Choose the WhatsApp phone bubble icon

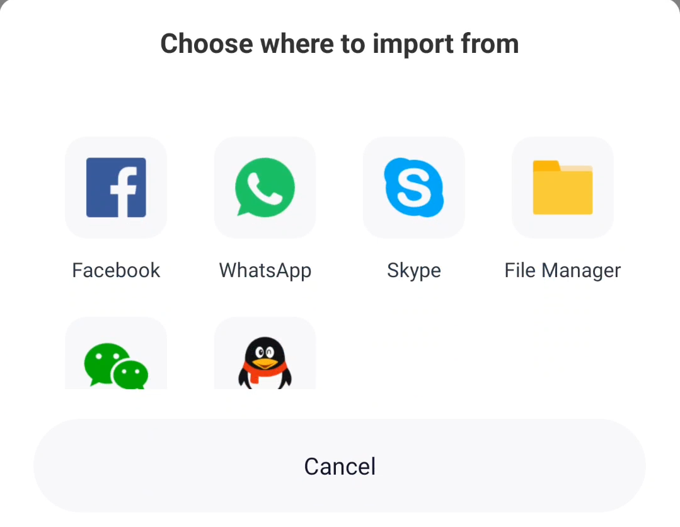(265, 187)
